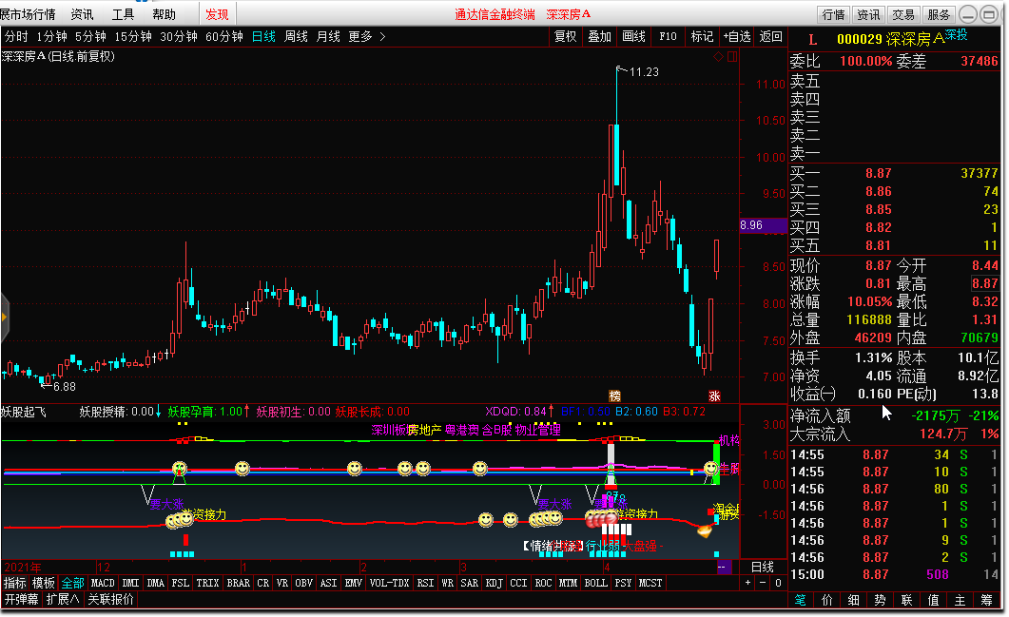Click the 资讯 button at top right

point(868,14)
